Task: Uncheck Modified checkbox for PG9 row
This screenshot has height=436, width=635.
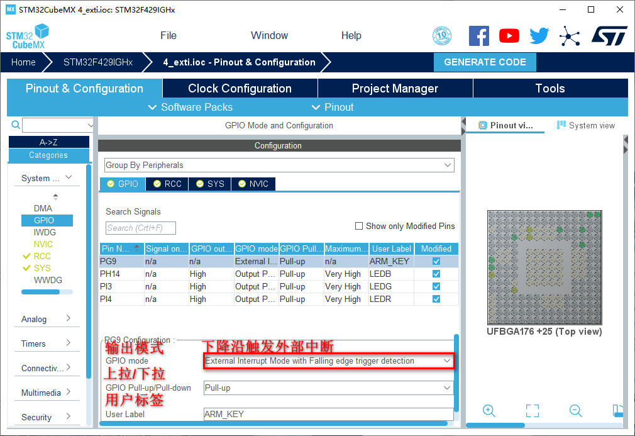Action: coord(436,261)
